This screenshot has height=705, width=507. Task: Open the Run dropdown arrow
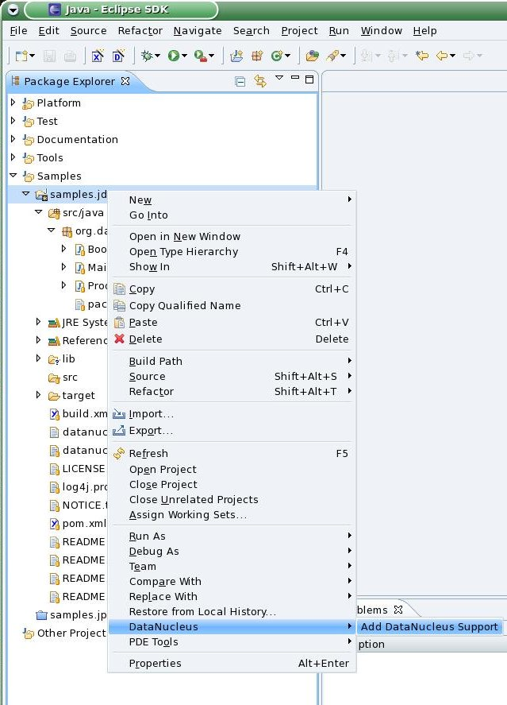click(184, 56)
